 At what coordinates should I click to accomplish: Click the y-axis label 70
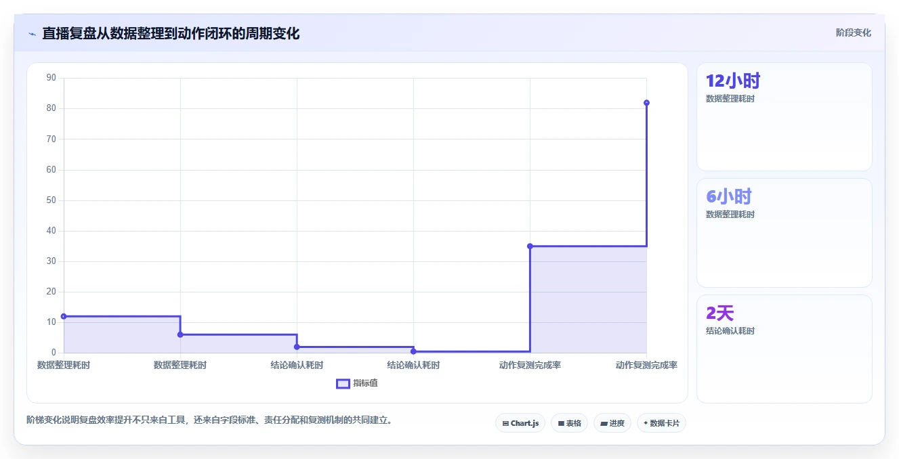click(51, 139)
